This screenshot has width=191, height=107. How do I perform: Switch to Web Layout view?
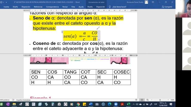click(147, 100)
